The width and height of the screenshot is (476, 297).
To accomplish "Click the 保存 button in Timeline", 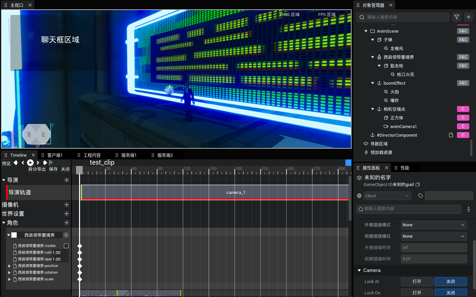I will (53, 169).
